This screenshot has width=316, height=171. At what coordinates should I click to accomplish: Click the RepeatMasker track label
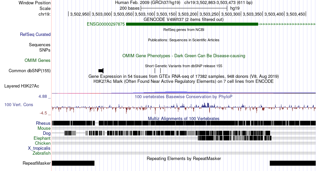tap(37, 163)
